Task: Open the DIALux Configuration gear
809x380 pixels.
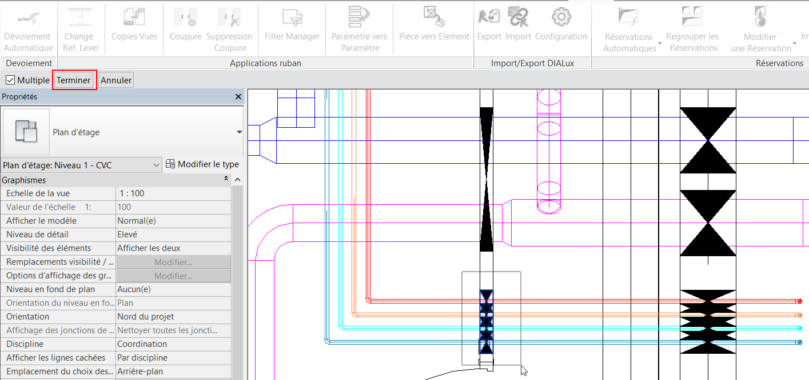Action: 561,17
